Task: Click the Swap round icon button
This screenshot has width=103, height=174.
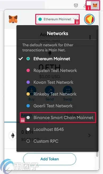Action: 68,90
